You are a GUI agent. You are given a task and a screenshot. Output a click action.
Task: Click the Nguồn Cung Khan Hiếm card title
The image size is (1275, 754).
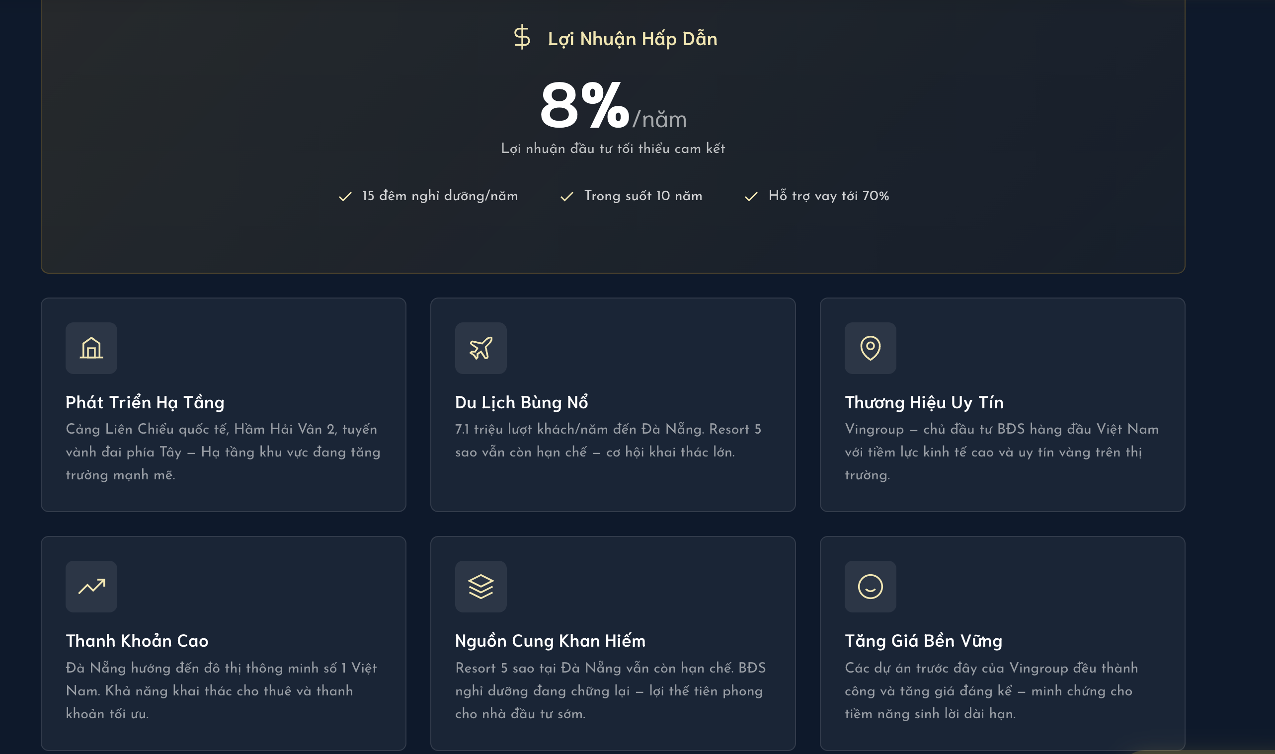[x=550, y=641]
